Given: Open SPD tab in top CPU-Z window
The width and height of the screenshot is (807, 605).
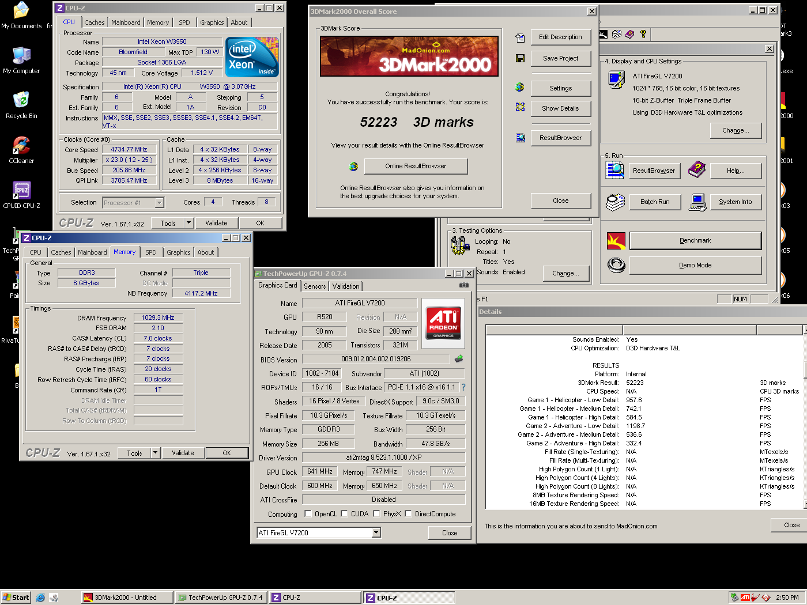Looking at the screenshot, I should 184,22.
